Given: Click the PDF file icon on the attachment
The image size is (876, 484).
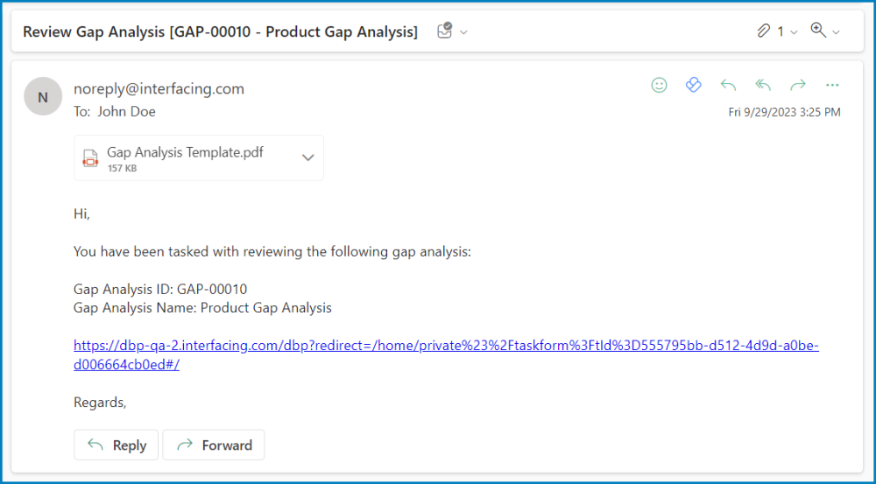Looking at the screenshot, I should [x=89, y=158].
